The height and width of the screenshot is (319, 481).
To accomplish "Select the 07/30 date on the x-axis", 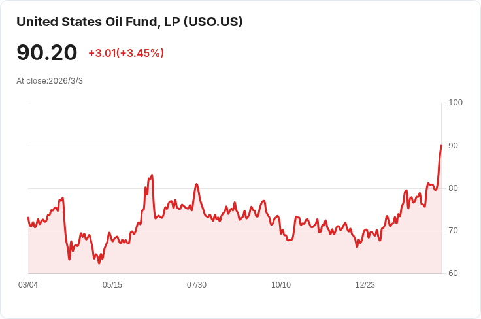I will click(x=197, y=285).
